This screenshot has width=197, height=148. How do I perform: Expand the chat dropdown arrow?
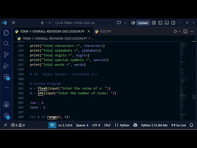tap(125, 23)
